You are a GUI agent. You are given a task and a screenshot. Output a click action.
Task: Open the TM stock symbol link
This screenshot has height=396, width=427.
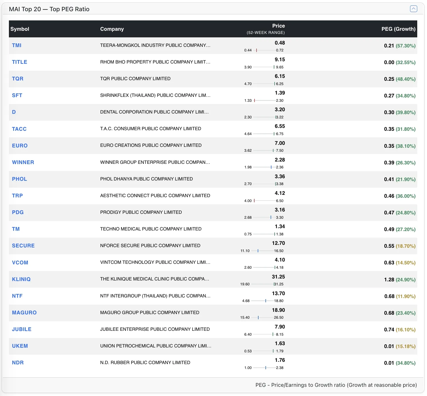click(x=16, y=229)
